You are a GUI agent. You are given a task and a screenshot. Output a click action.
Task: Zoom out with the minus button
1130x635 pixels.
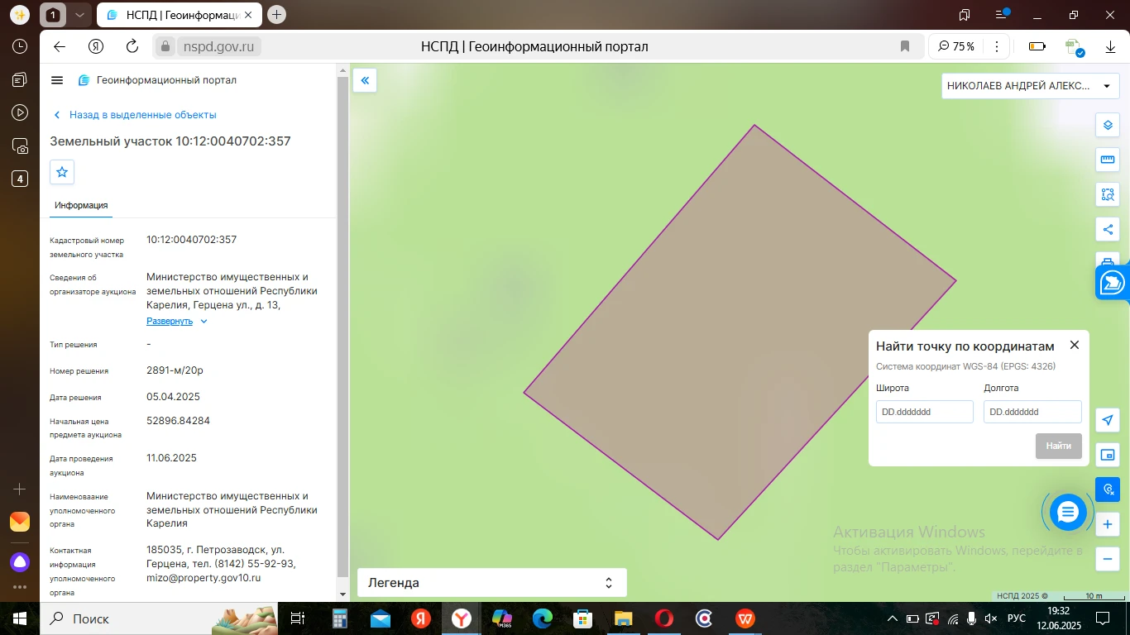tap(1108, 559)
